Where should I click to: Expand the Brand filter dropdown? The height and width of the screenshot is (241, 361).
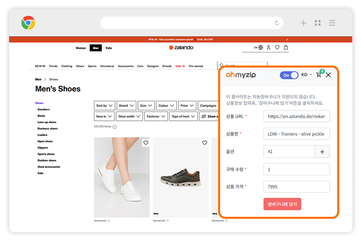(x=126, y=106)
